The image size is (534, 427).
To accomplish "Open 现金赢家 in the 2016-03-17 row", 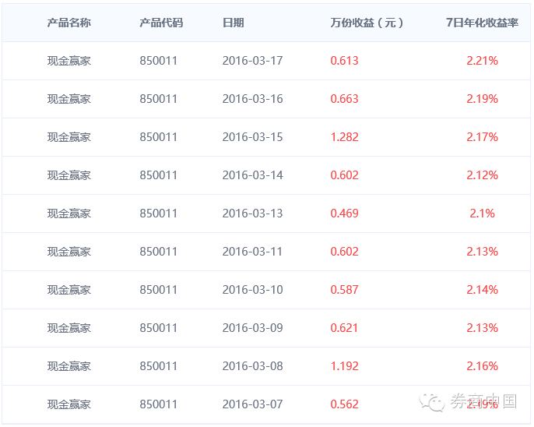I will coord(69,61).
